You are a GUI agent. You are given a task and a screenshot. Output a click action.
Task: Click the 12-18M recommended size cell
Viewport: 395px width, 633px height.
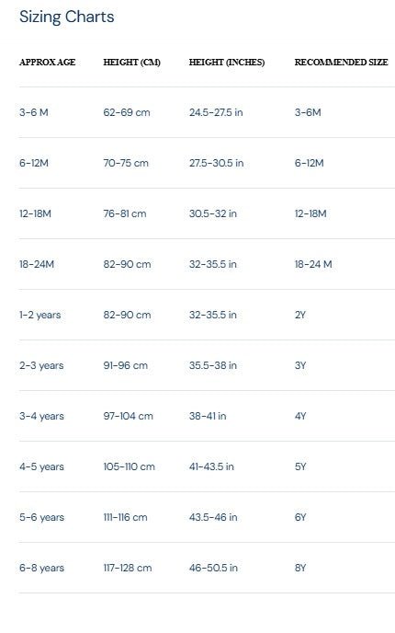(310, 213)
